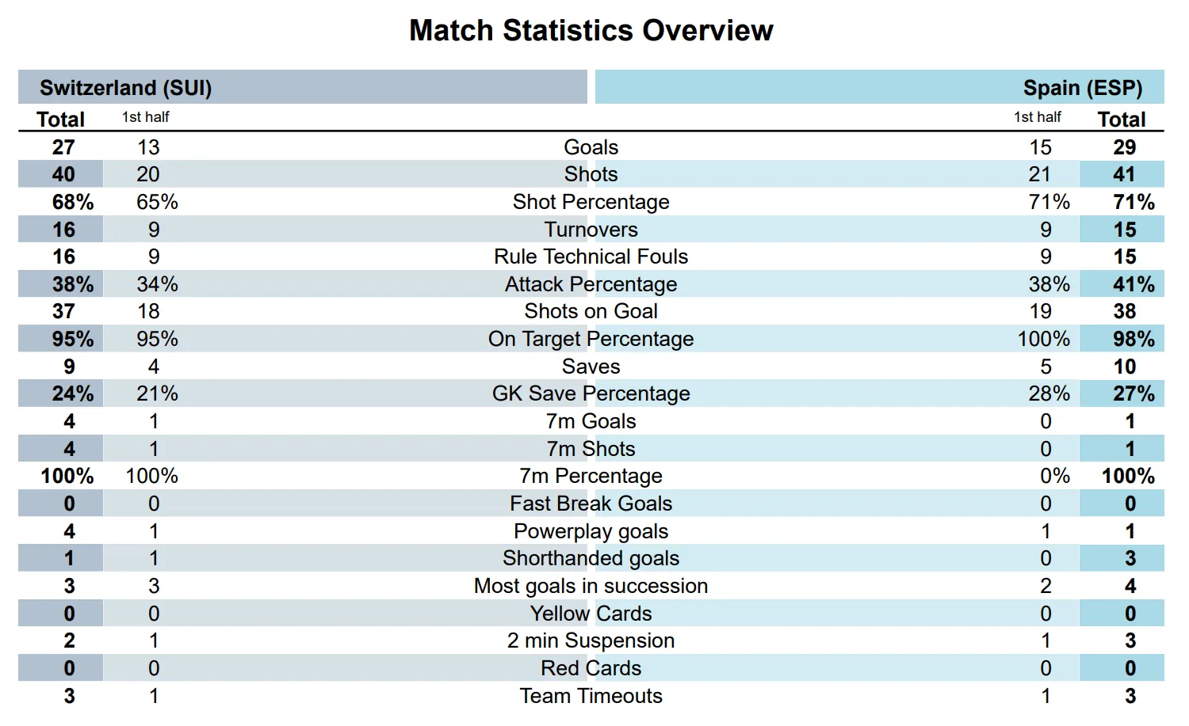This screenshot has width=1189, height=726.
Task: Click Switzerland's 1st half column header
Action: tap(145, 117)
